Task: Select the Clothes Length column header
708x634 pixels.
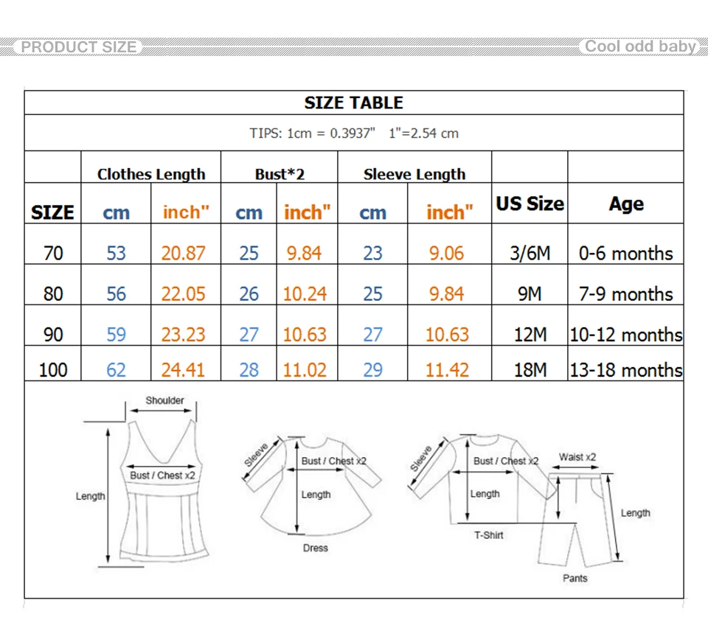Action: tap(151, 174)
